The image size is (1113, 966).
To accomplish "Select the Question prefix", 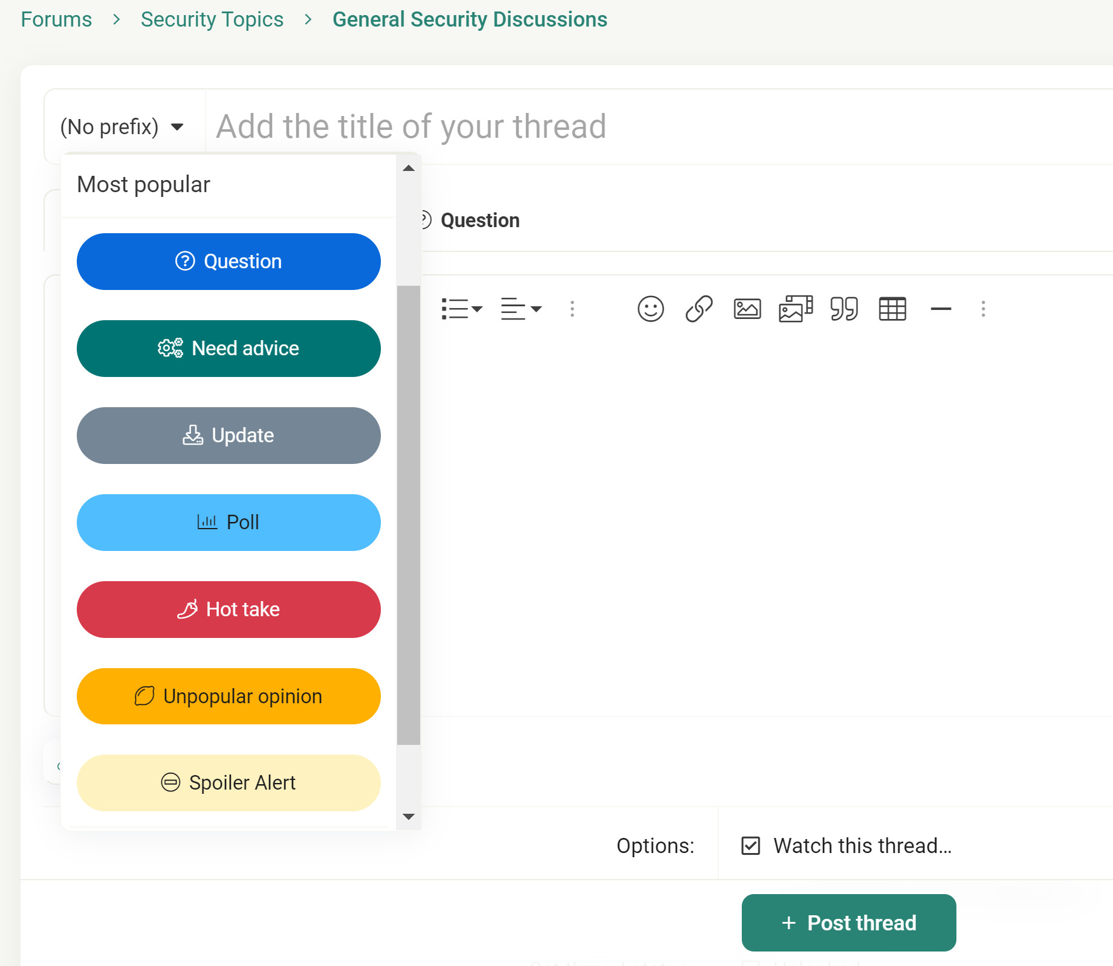I will pyautogui.click(x=229, y=262).
